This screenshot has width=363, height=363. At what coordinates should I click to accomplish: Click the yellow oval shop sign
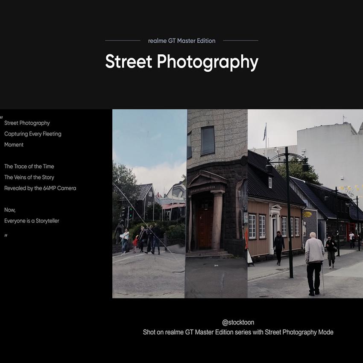[307, 214]
